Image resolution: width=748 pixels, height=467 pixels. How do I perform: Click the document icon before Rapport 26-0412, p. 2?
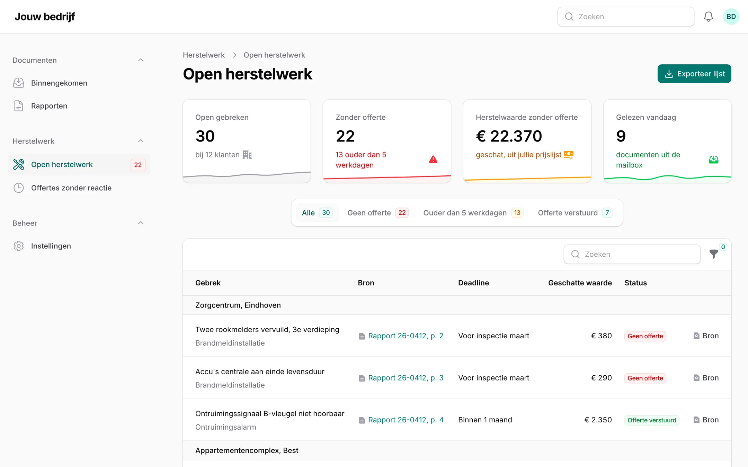click(x=362, y=336)
